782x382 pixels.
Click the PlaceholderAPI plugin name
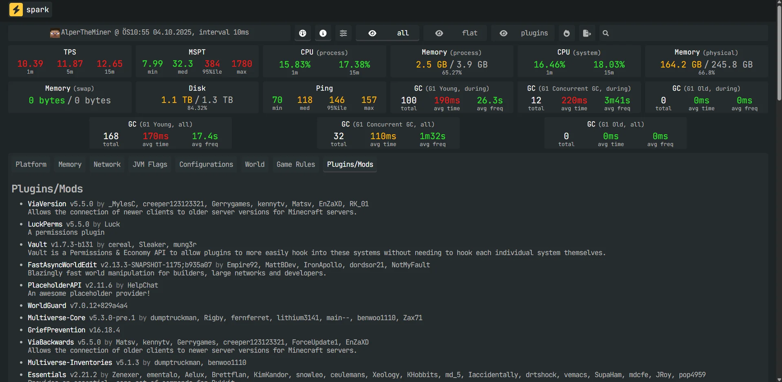55,285
